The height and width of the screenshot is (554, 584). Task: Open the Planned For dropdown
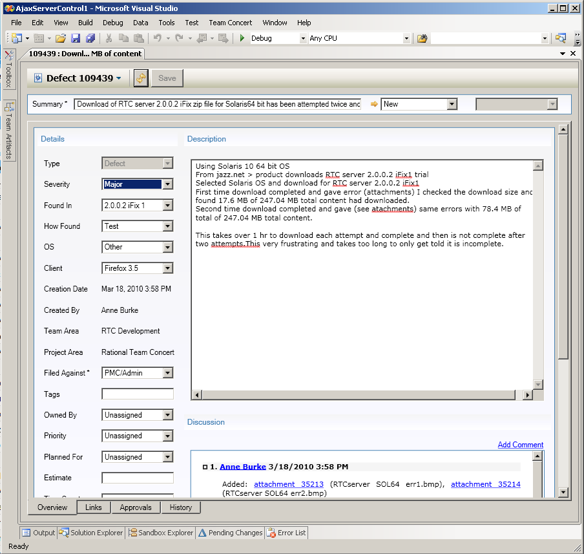[x=167, y=457]
